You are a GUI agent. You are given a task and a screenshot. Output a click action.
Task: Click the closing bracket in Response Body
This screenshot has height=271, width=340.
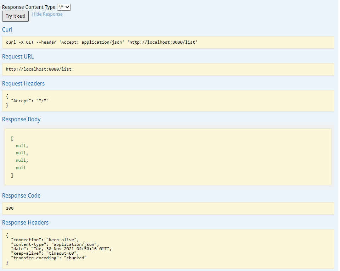[x=12, y=175]
